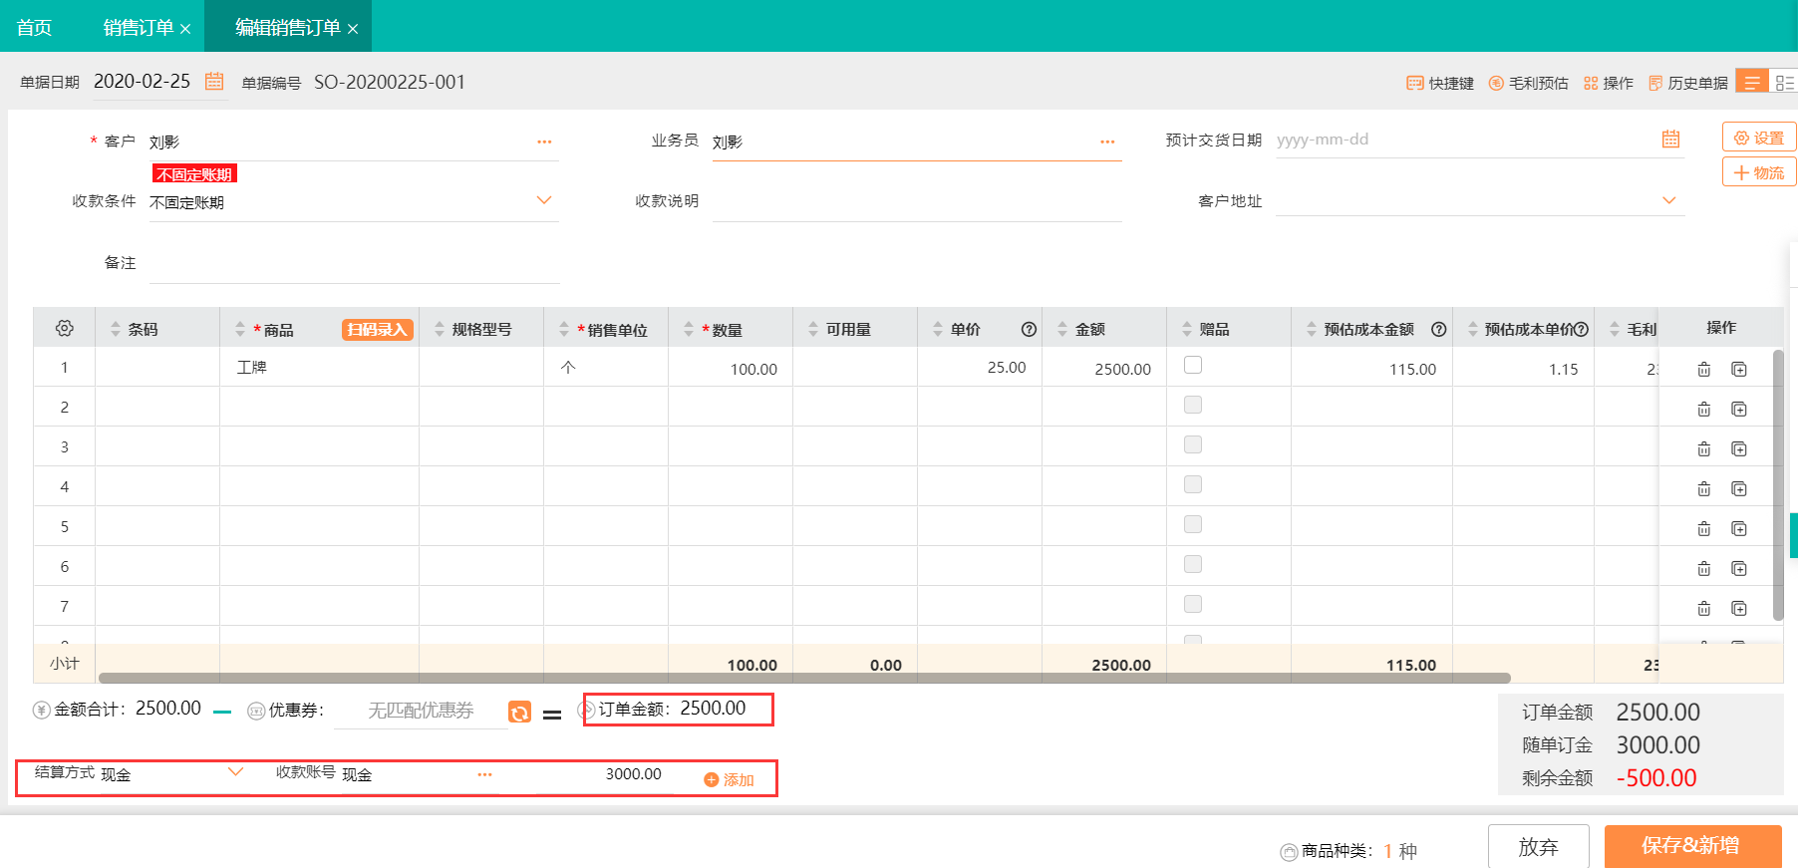Click the 放弃 discard button
The image size is (1798, 868).
[x=1538, y=846]
